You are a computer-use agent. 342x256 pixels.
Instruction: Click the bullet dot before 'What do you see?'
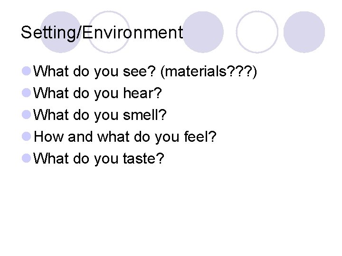(28, 72)
